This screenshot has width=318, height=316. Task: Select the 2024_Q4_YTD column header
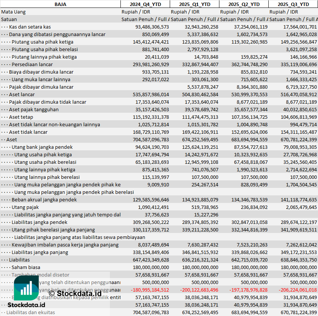[x=145, y=4]
